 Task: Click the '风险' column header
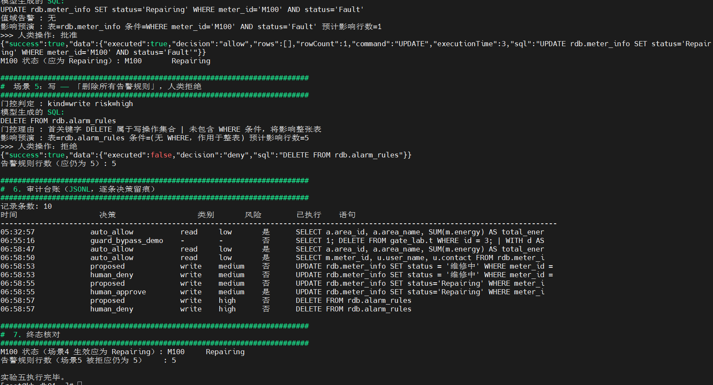pyautogui.click(x=253, y=215)
